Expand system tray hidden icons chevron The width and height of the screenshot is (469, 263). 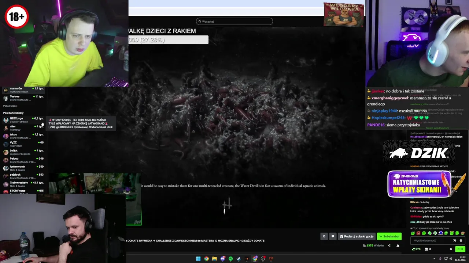(434, 259)
